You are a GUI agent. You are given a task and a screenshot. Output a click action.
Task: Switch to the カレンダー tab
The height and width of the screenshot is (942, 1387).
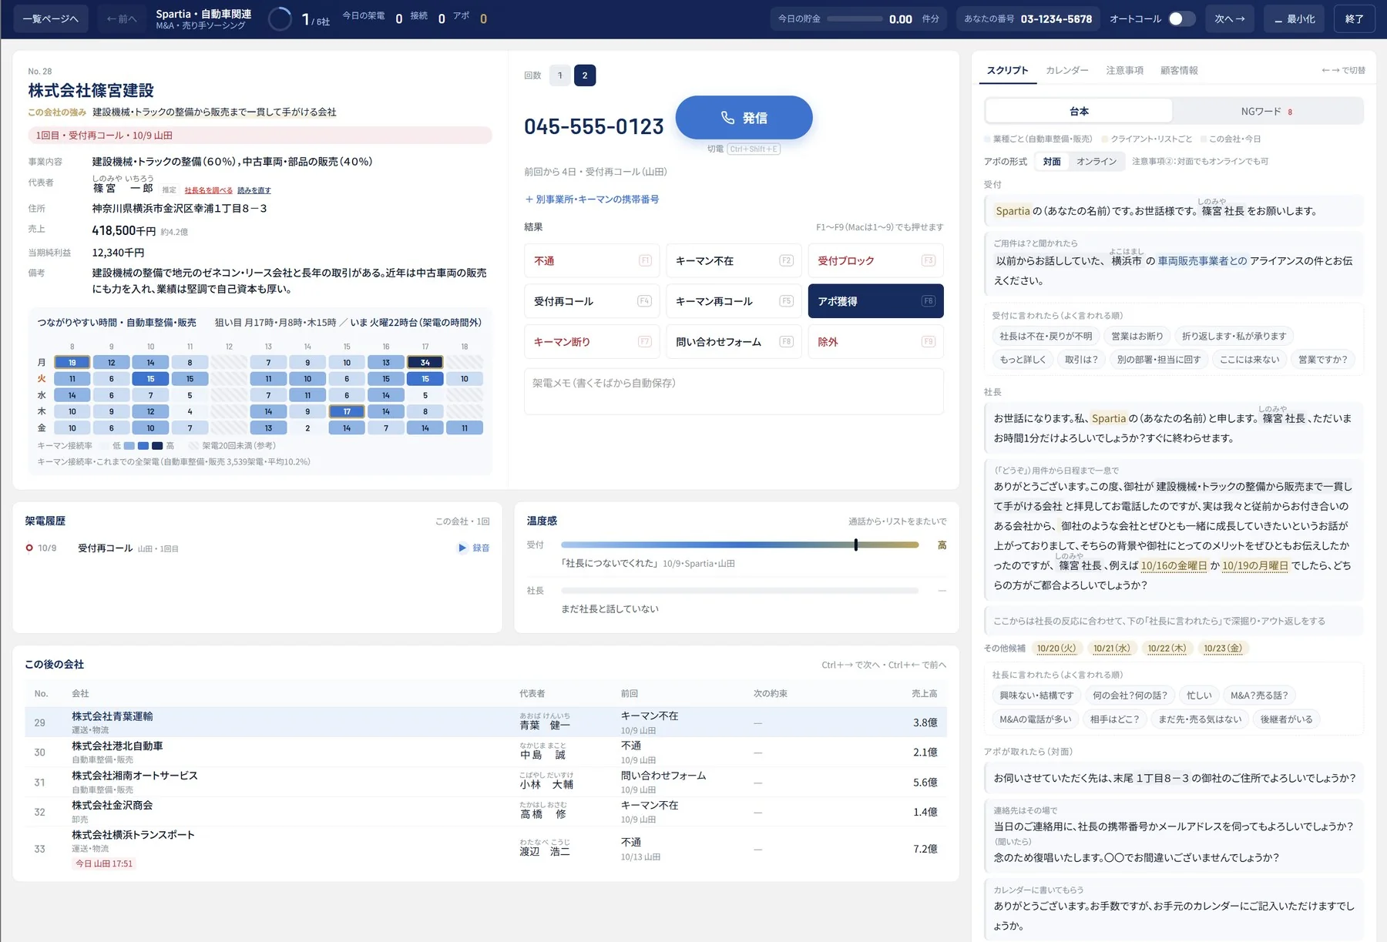[1066, 70]
